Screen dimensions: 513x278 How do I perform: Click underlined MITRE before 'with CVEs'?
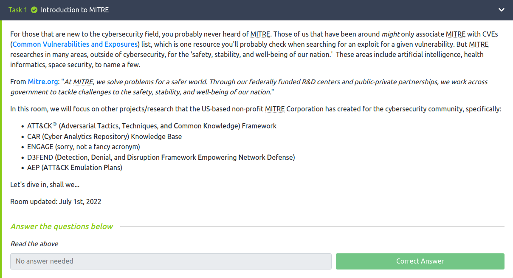[x=456, y=34]
